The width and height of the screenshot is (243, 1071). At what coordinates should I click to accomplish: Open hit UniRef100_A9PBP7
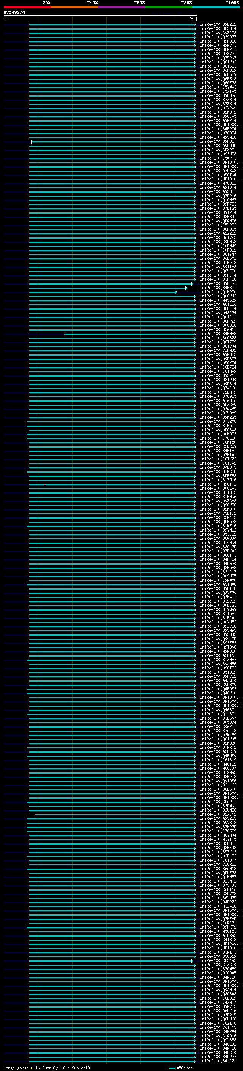pyautogui.click(x=218, y=359)
